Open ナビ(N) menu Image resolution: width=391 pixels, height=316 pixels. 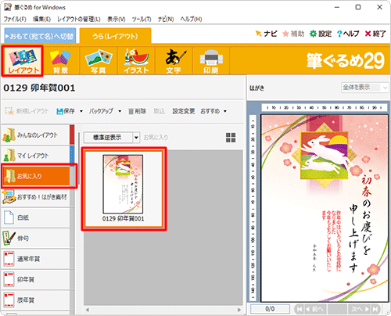pyautogui.click(x=166, y=20)
